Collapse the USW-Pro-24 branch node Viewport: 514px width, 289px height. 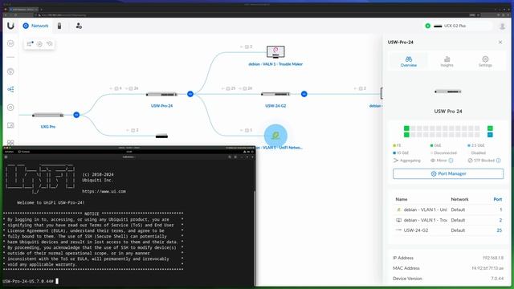pyautogui.click(x=190, y=94)
